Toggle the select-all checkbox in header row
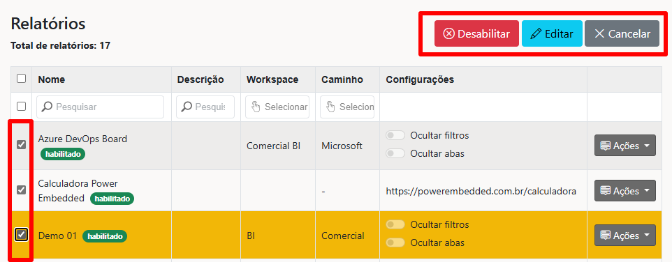 point(21,79)
